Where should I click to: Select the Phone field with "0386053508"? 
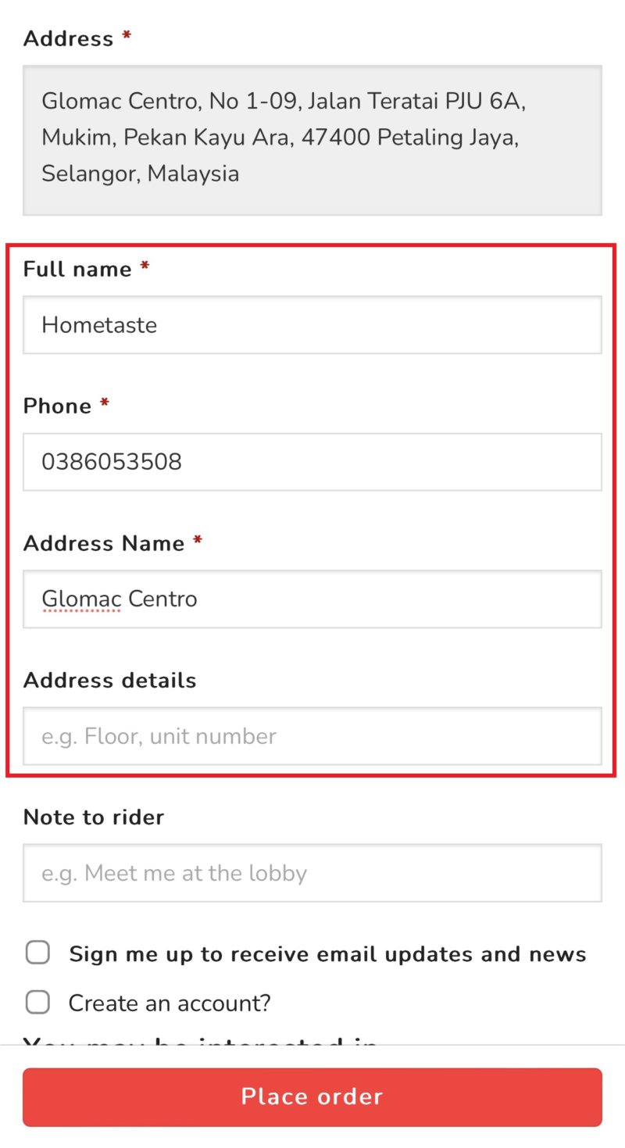312,461
